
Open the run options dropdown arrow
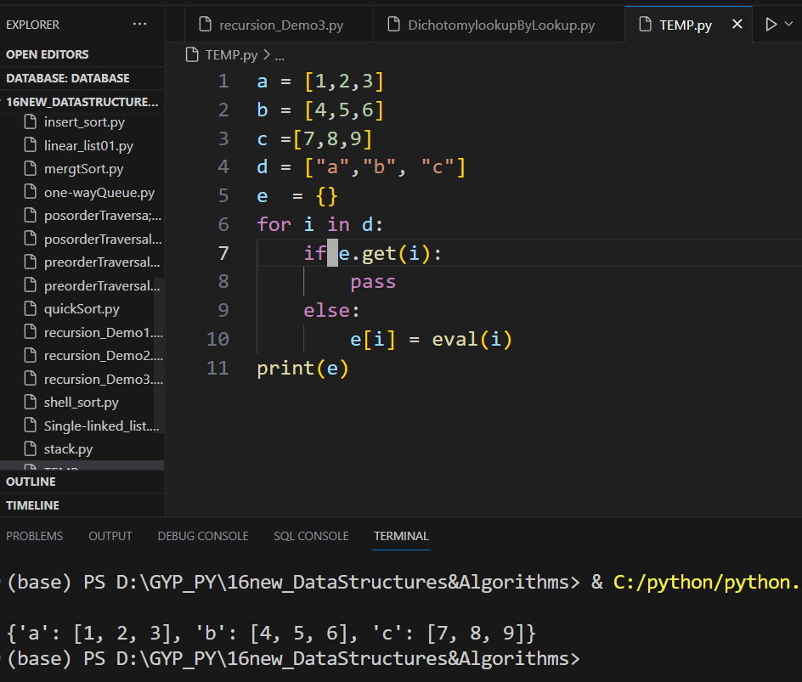pos(789,25)
